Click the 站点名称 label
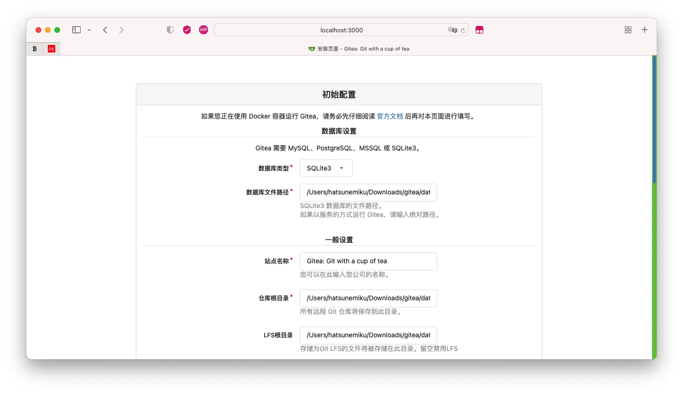 (277, 261)
